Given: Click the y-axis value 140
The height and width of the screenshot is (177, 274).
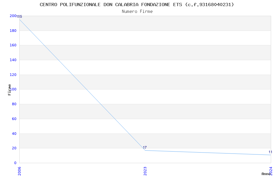Looking at the screenshot, I should (13, 60).
